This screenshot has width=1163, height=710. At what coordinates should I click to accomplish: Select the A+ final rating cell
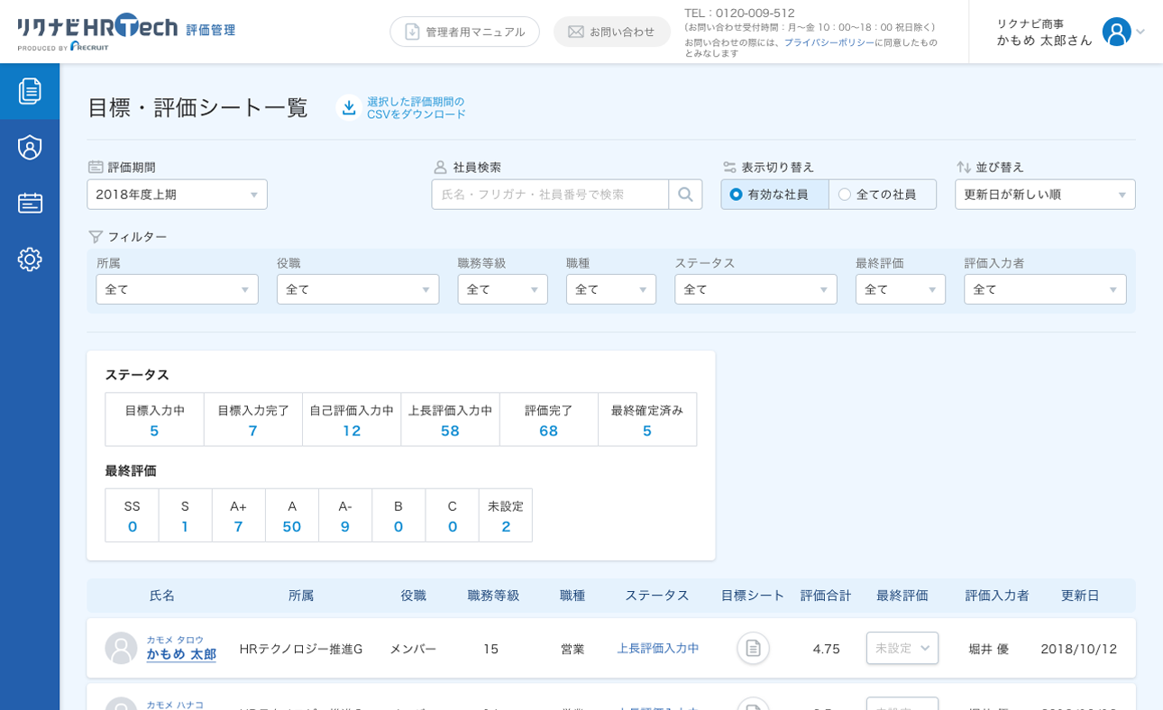[x=239, y=515]
